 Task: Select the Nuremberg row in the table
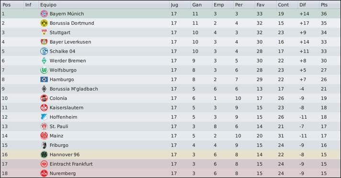(x=170, y=173)
